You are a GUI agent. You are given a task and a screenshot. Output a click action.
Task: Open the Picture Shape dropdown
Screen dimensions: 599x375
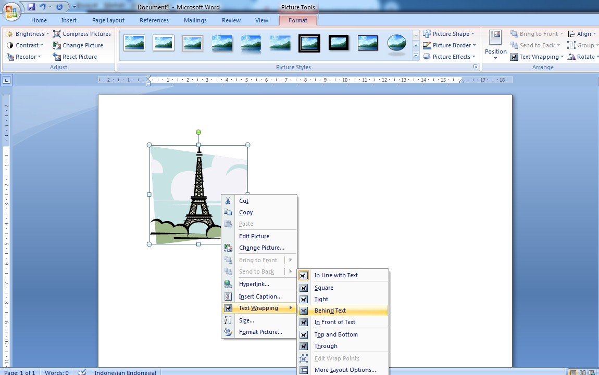tap(449, 34)
